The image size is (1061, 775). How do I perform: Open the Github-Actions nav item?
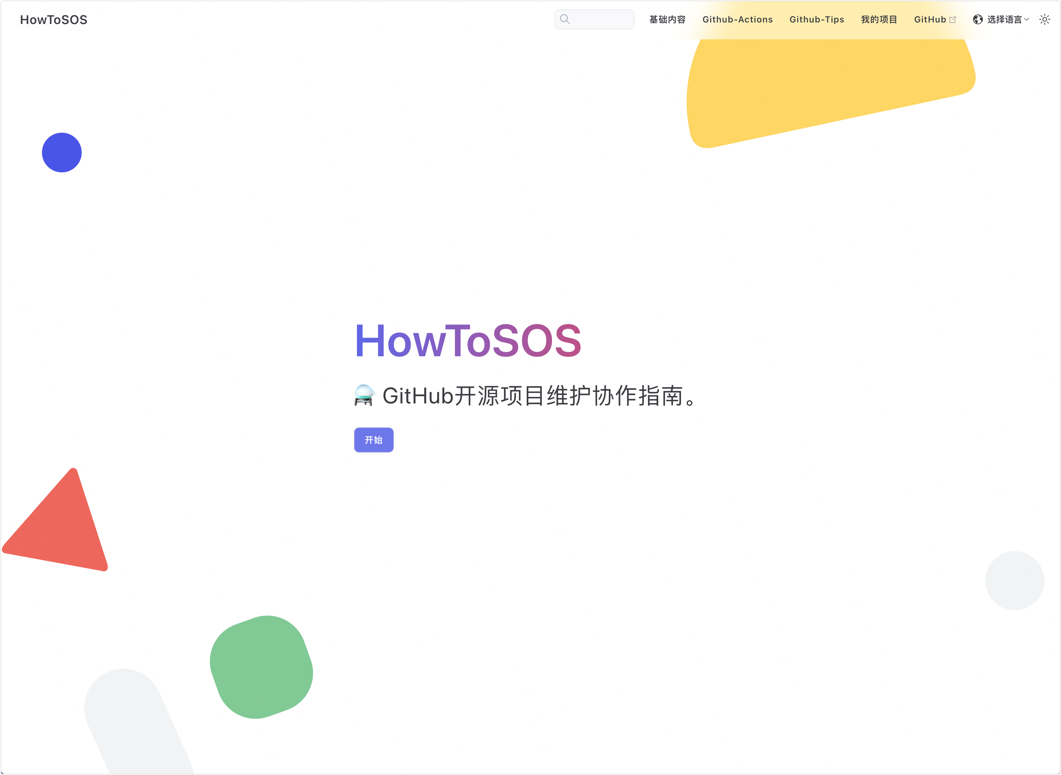click(x=737, y=20)
